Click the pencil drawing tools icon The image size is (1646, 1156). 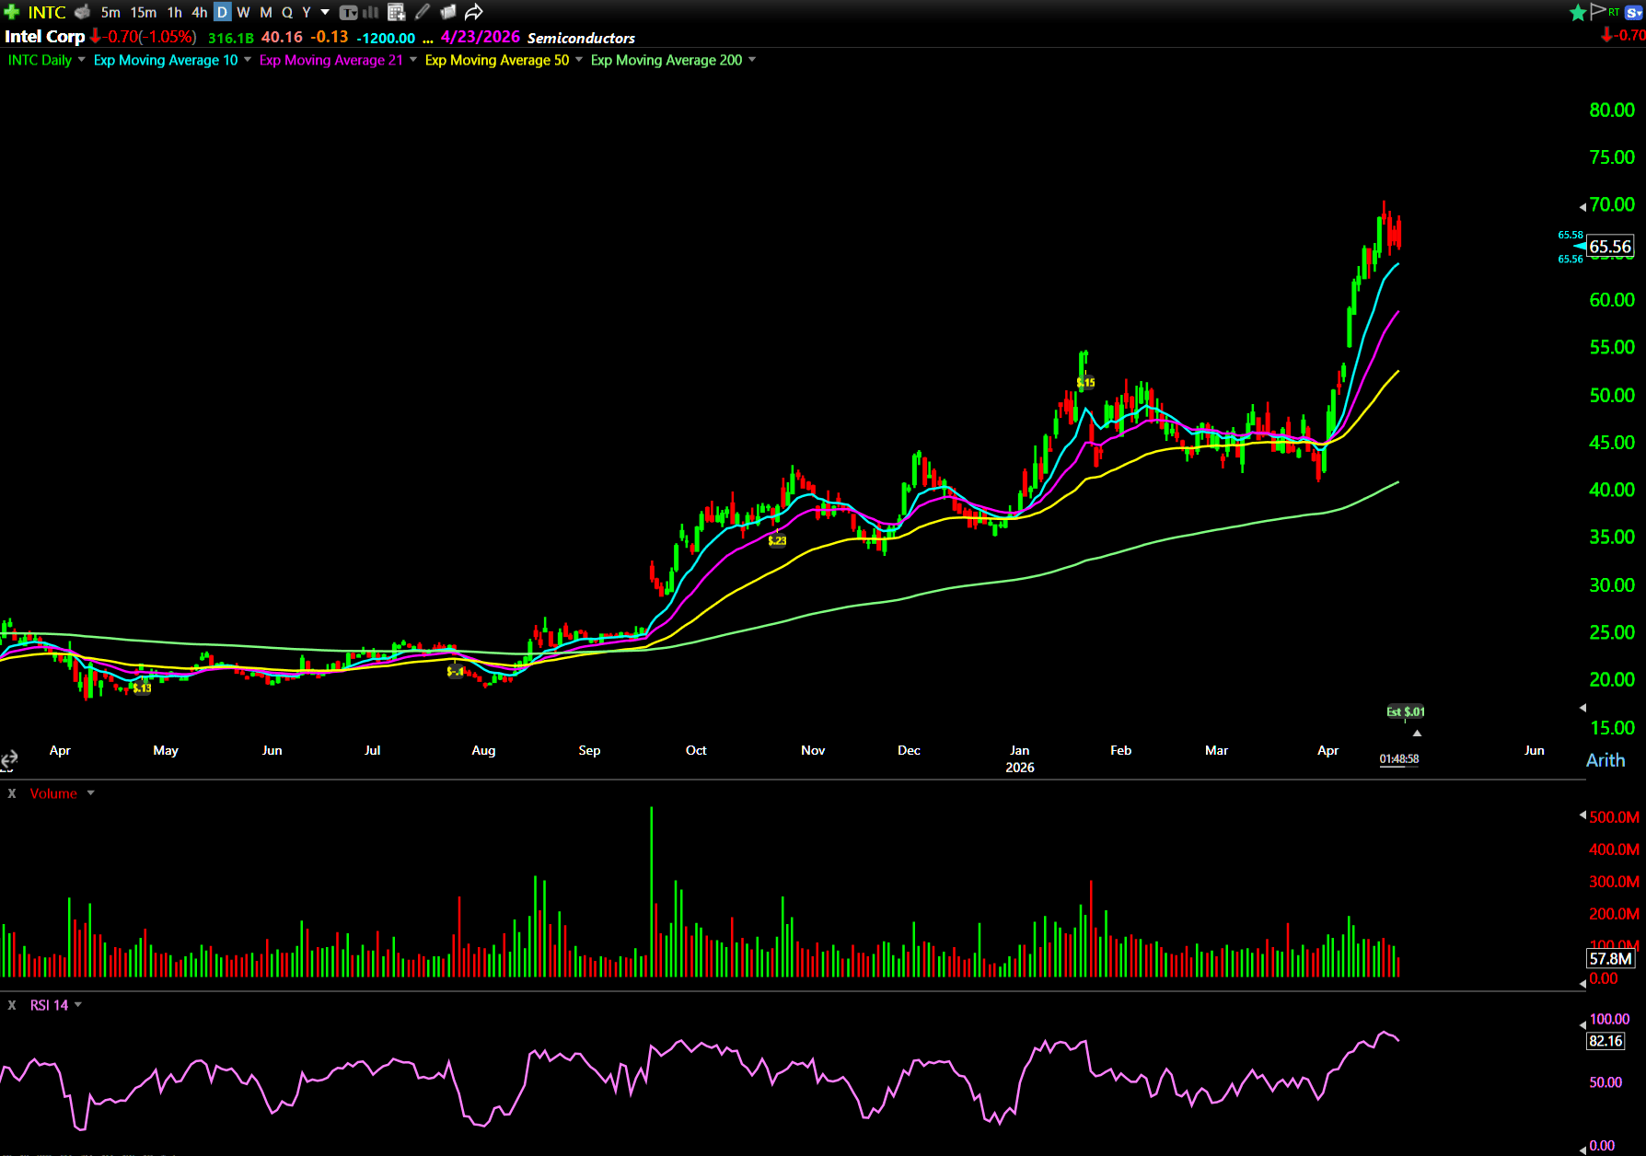click(423, 12)
